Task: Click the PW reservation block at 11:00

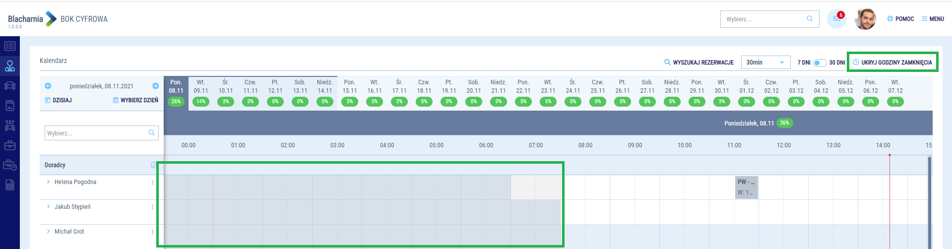Action: coord(746,187)
